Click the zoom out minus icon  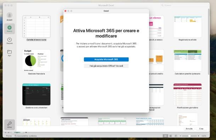tap(180, 136)
